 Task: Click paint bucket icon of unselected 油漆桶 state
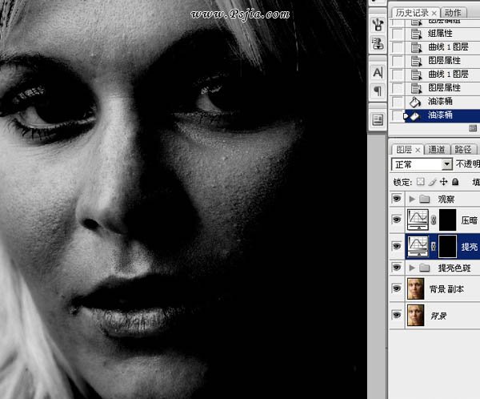[415, 101]
